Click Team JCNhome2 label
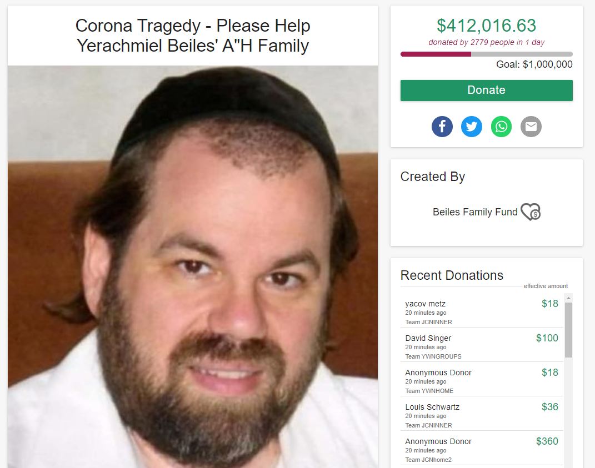 point(428,460)
